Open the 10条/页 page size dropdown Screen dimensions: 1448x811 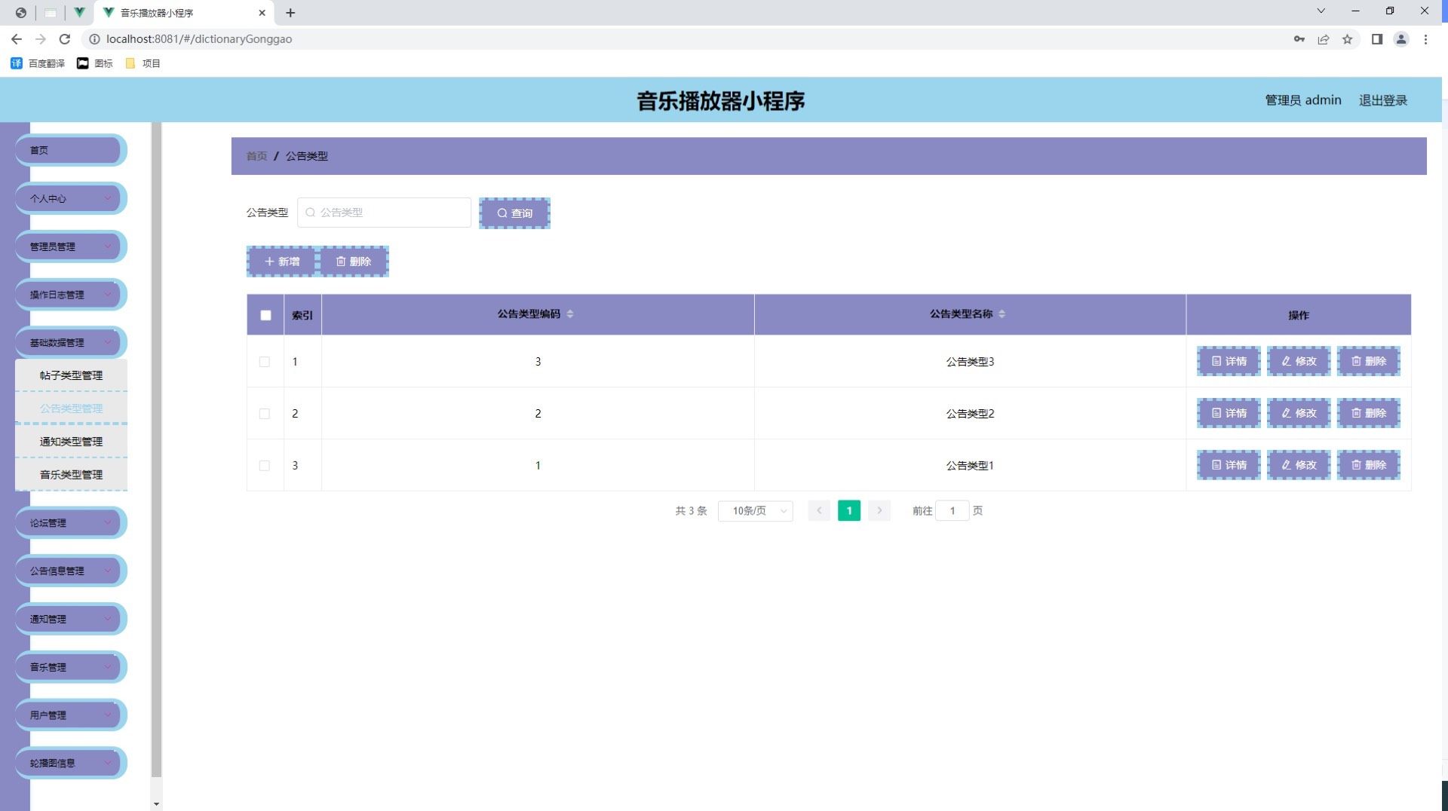(x=755, y=511)
